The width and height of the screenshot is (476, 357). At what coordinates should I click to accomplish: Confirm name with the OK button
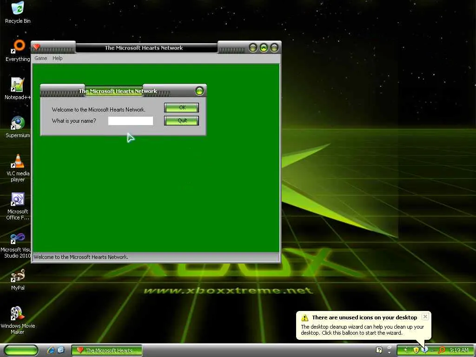point(182,107)
